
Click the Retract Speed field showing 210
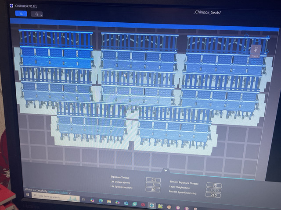pyautogui.click(x=213, y=195)
